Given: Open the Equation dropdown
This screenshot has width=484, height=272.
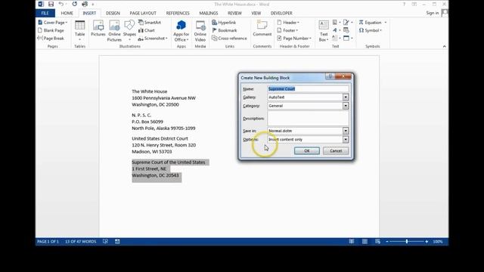Looking at the screenshot, I should tap(373, 23).
